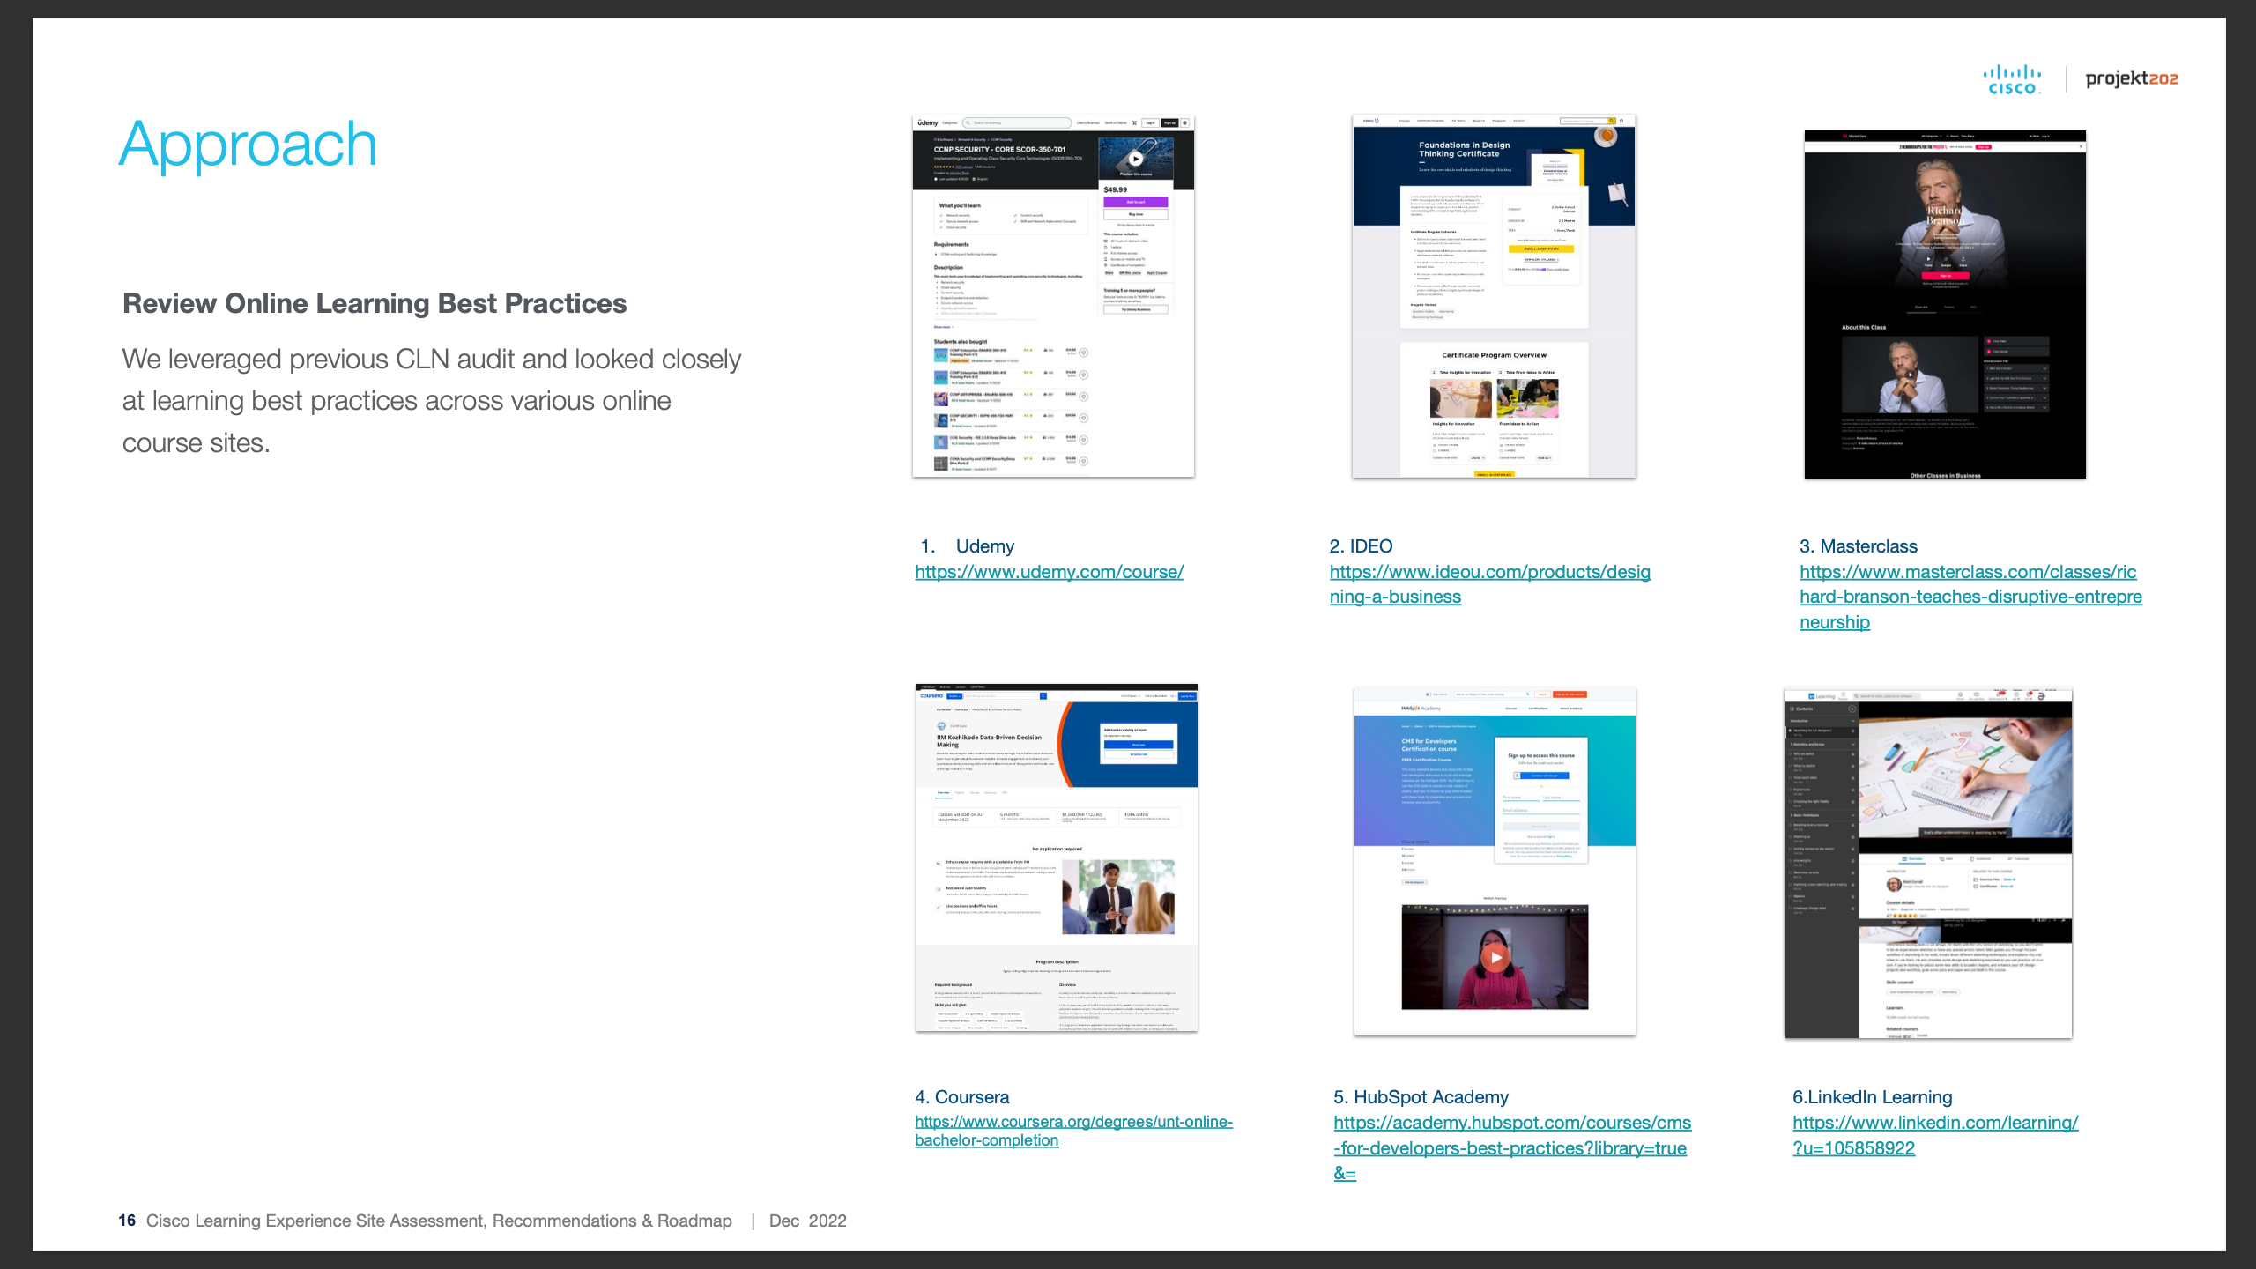Viewport: 2256px width, 1269px height.
Task: Click the play button in Udemy course preview
Action: click(x=1136, y=159)
